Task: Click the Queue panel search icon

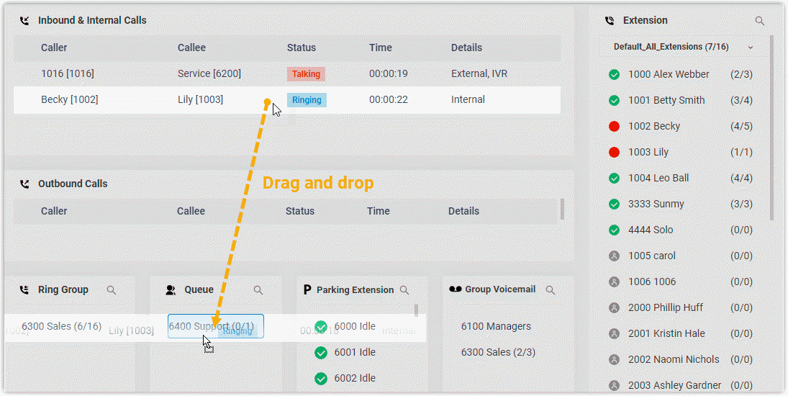Action: pyautogui.click(x=258, y=290)
